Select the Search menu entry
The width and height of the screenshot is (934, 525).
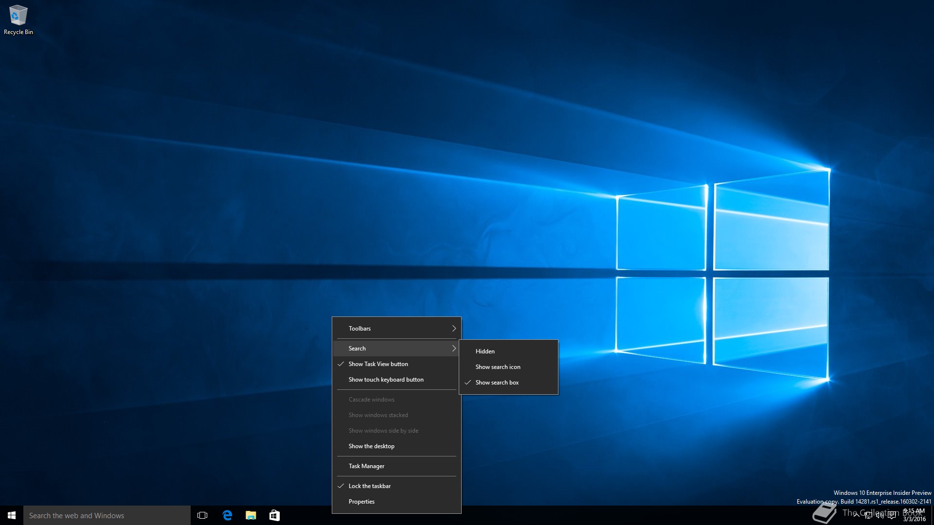[396, 349]
